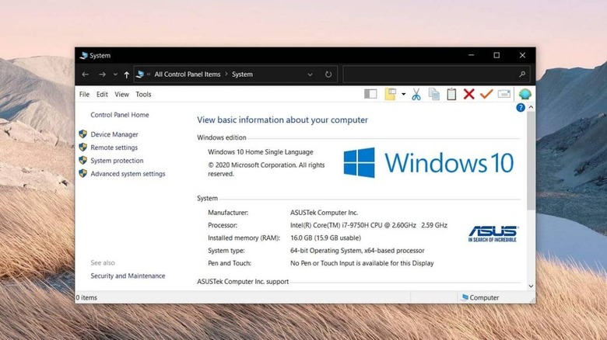Click the Paste clipboard icon

coord(451,94)
